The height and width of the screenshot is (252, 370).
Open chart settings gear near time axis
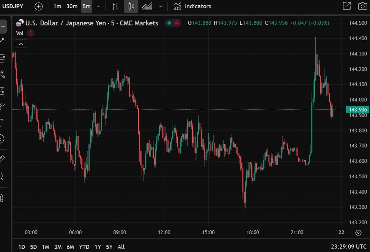(x=358, y=233)
